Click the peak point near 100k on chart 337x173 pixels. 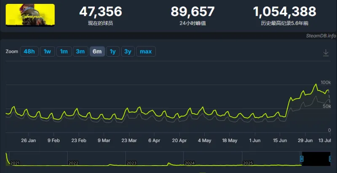316,84
